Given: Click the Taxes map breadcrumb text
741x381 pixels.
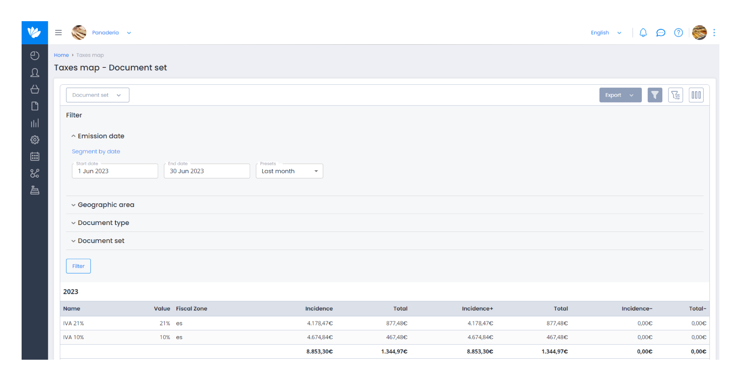Looking at the screenshot, I should coord(90,55).
